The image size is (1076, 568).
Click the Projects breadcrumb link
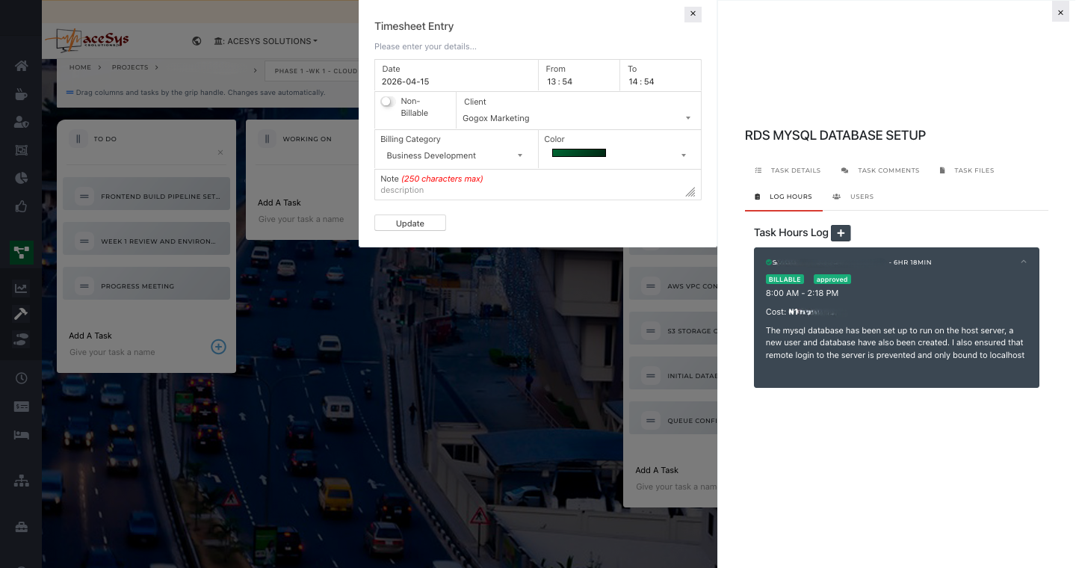coord(130,67)
